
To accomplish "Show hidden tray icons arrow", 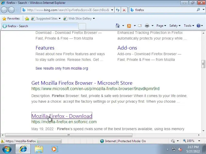I will pos(167,149).
